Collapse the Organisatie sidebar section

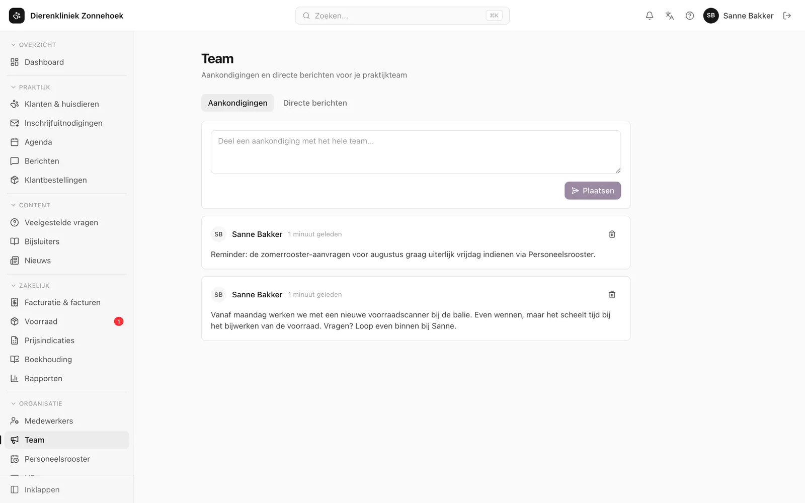pos(36,403)
